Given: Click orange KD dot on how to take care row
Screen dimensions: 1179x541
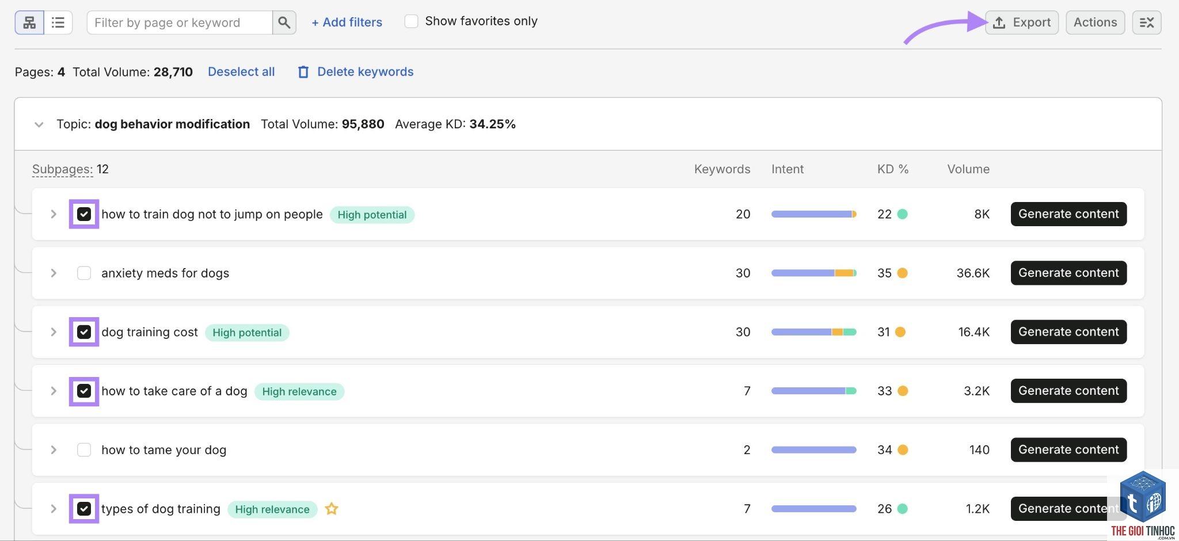Looking at the screenshot, I should pos(902,391).
